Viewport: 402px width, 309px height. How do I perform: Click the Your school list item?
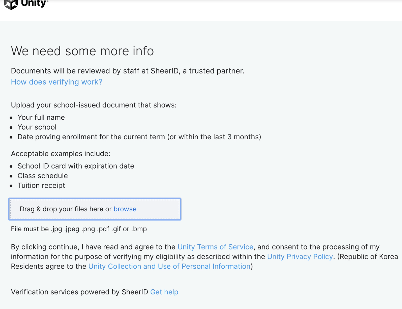37,127
